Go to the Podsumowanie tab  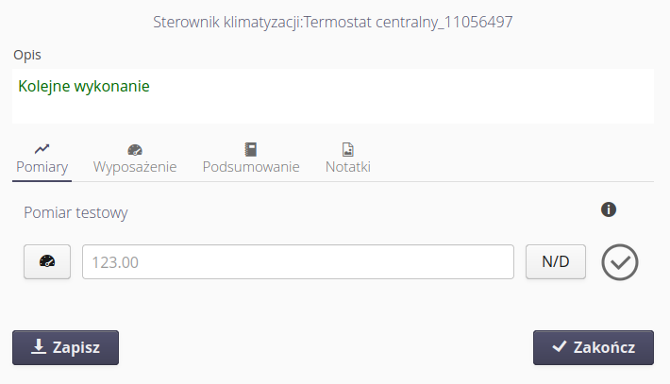coord(251,167)
